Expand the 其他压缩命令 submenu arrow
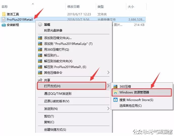This screenshot has width=174, height=136. pyautogui.click(x=108, y=73)
